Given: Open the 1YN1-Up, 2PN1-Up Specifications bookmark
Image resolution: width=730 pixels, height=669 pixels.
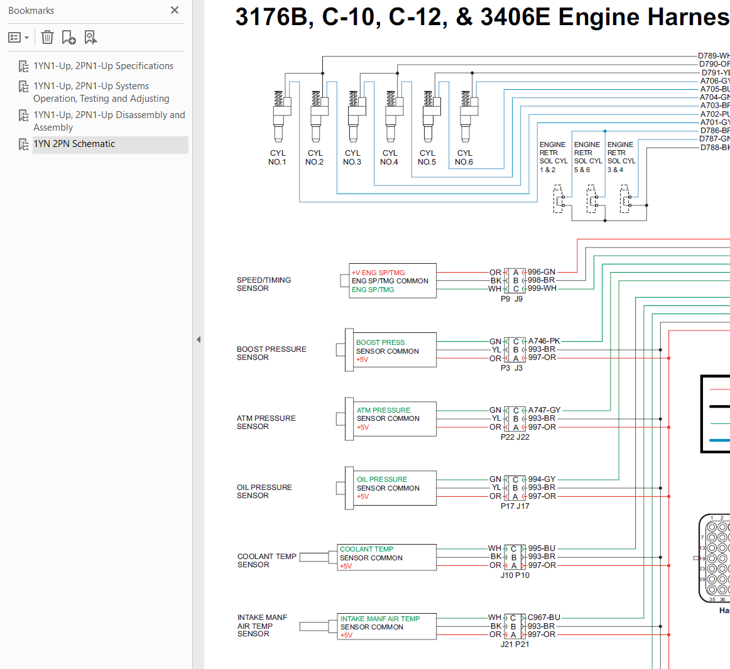Looking at the screenshot, I should [x=104, y=66].
